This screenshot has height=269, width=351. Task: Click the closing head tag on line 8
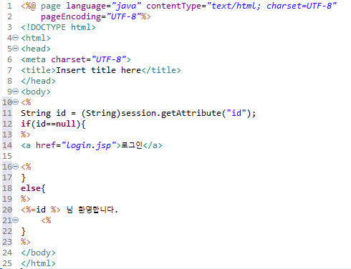point(38,81)
